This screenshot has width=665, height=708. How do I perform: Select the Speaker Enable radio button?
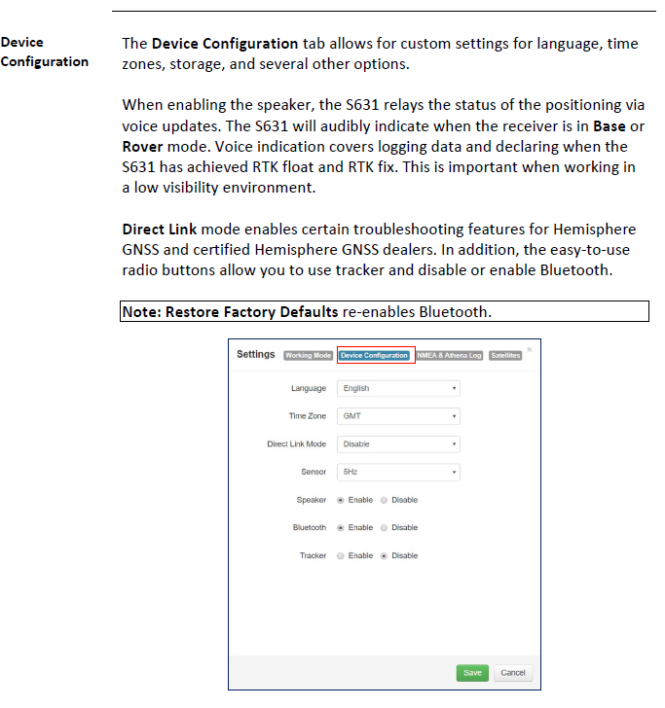pyautogui.click(x=341, y=500)
